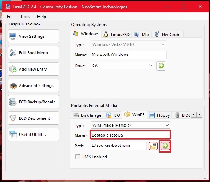Click the chip icon beside Advanced Settings

pos(13,86)
